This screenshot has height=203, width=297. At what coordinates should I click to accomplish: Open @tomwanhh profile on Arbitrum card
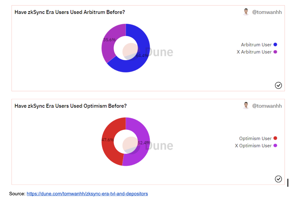coord(267,12)
